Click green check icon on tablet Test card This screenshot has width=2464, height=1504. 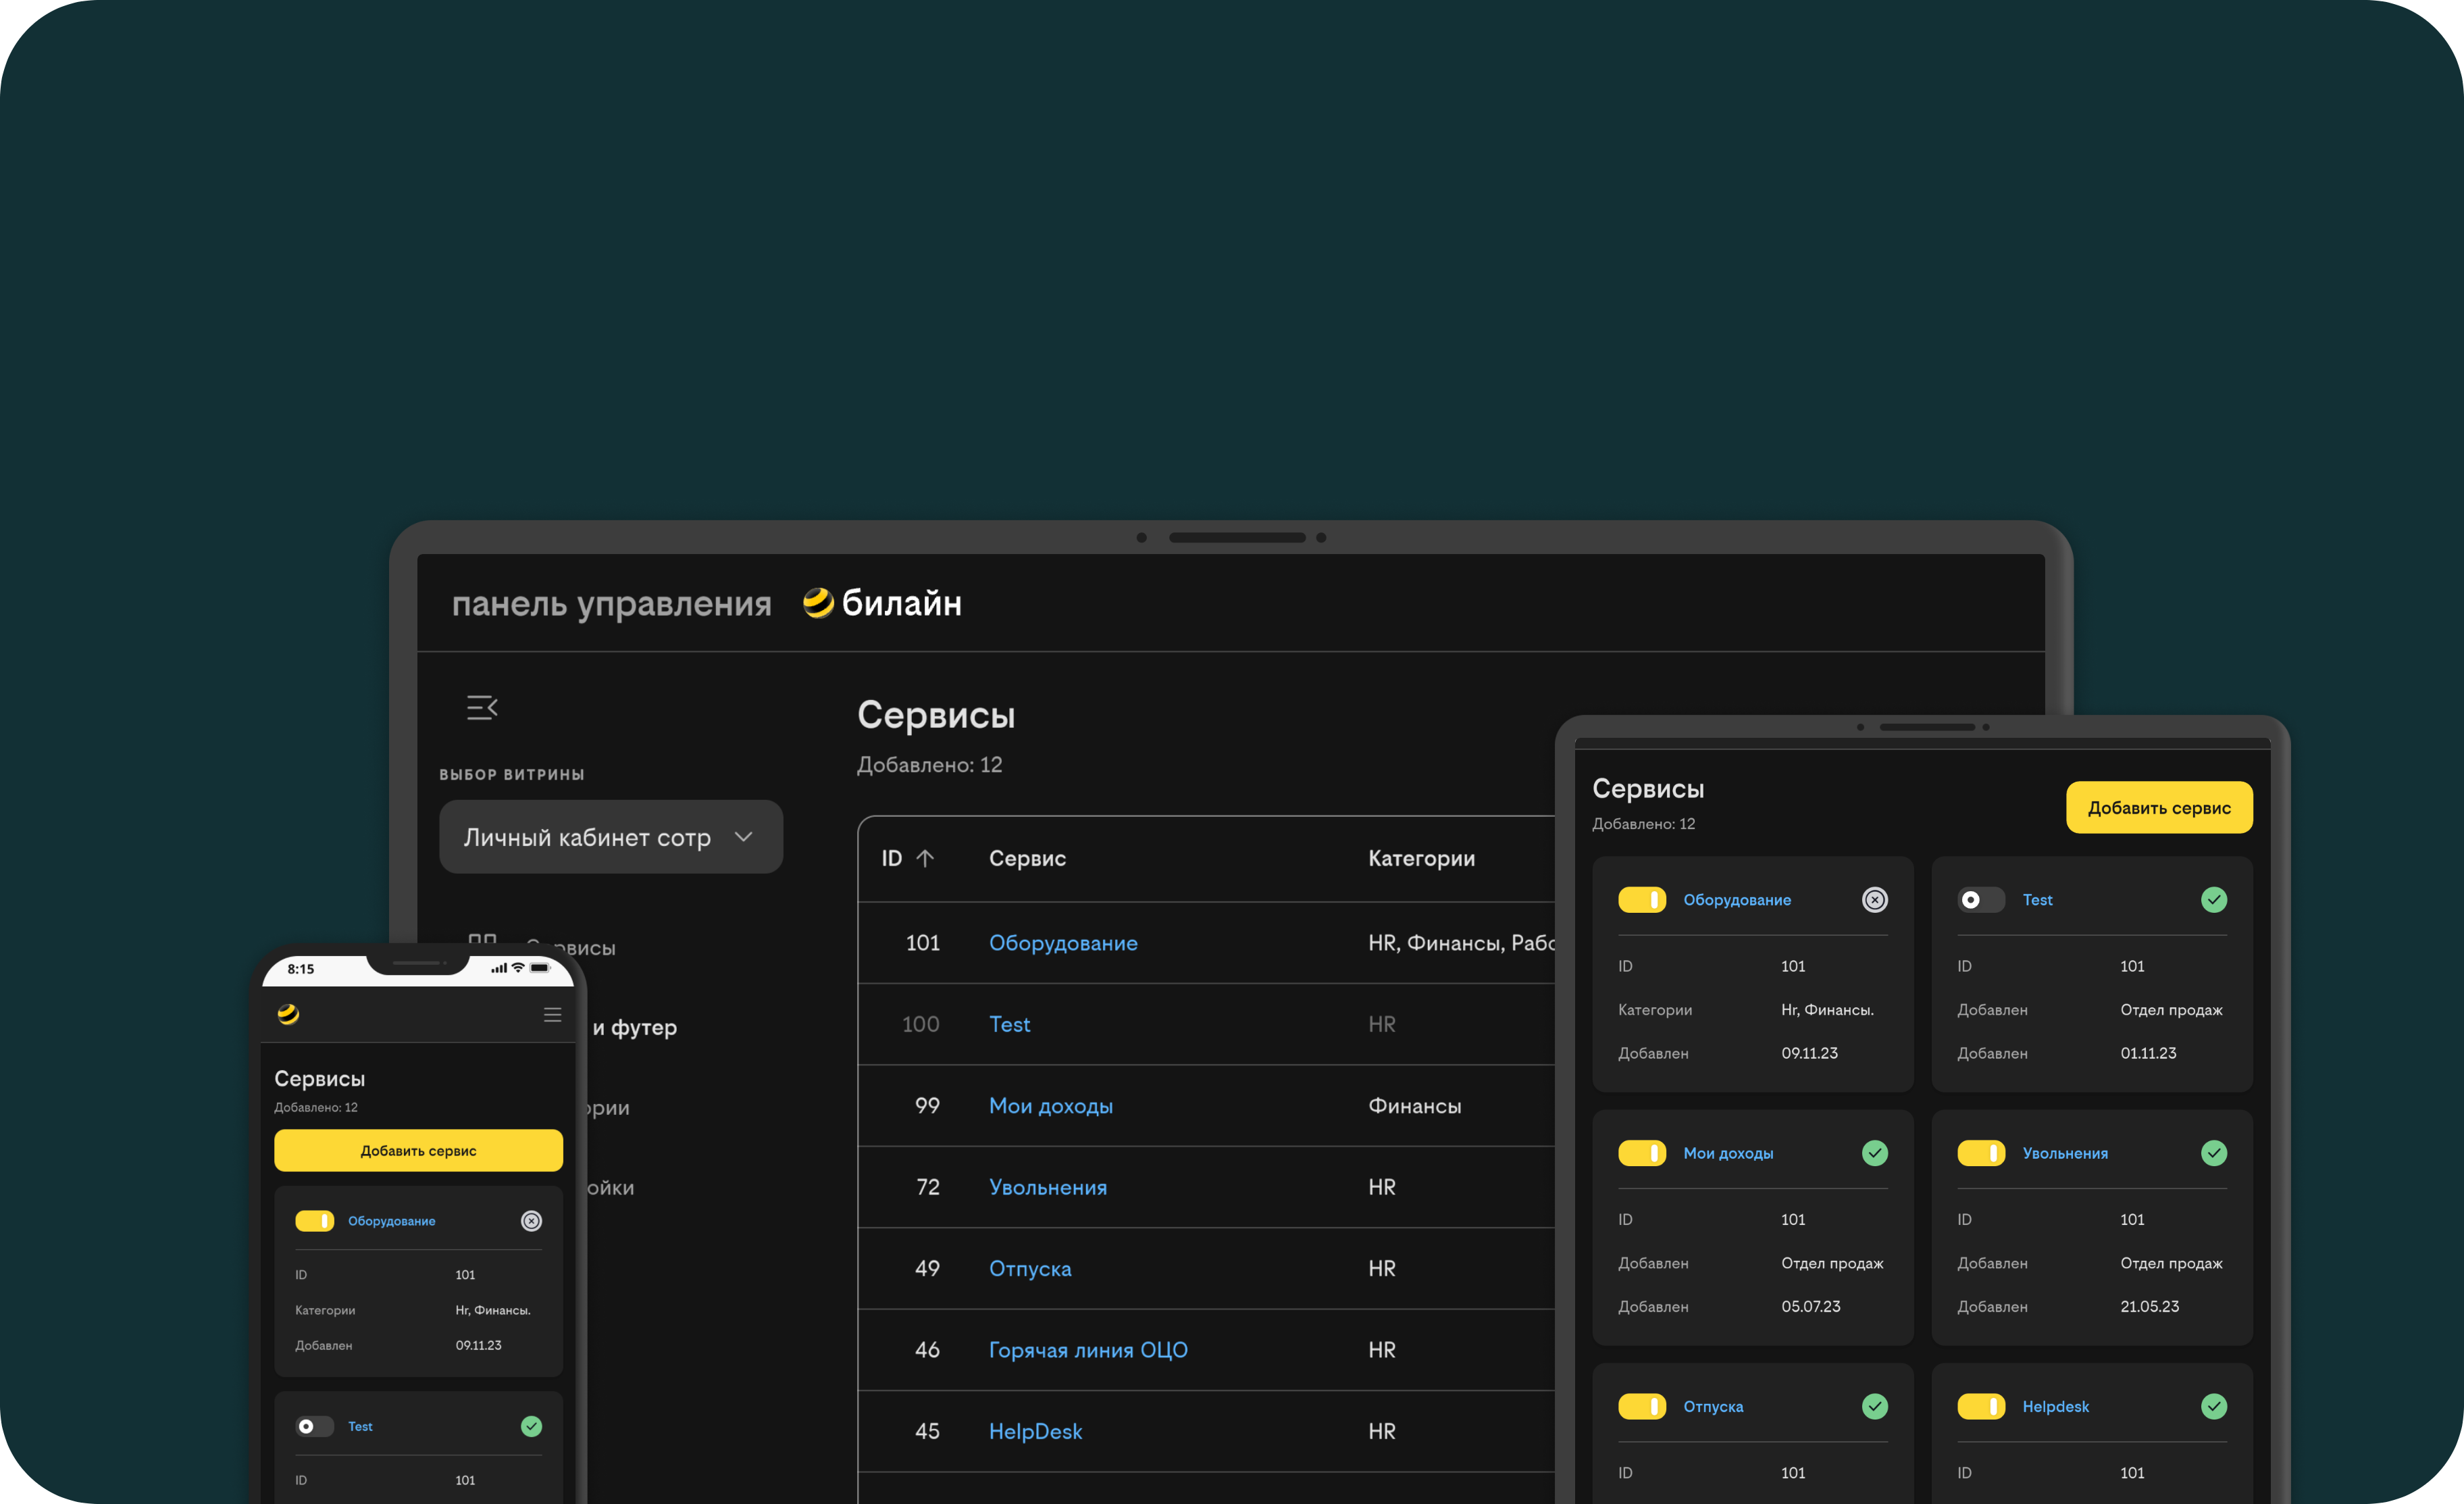click(2214, 900)
